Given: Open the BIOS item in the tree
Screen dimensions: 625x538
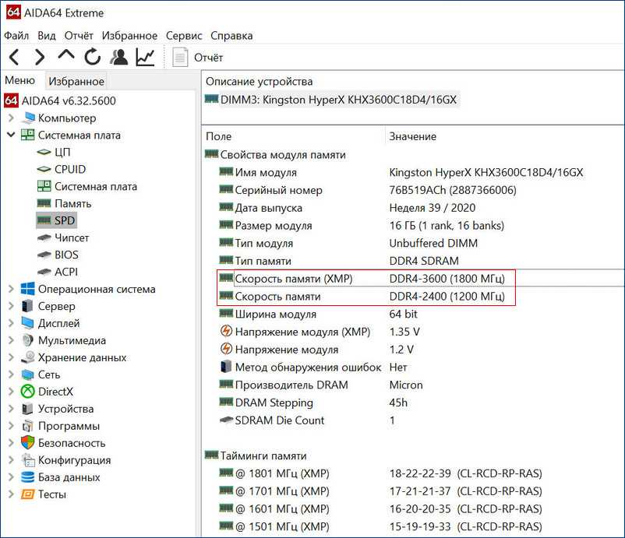Looking at the screenshot, I should (66, 255).
